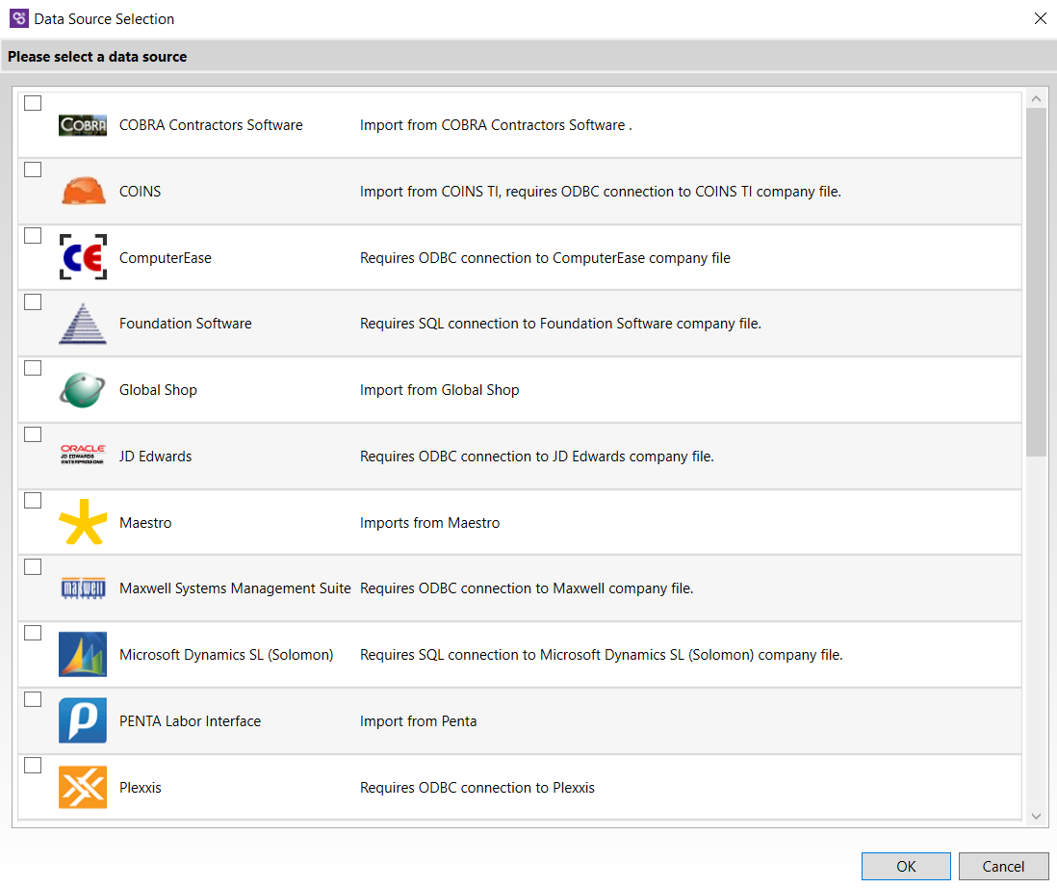This screenshot has height=888, width=1057.
Task: Click the PENTA Labor Interface name
Action: pos(190,721)
